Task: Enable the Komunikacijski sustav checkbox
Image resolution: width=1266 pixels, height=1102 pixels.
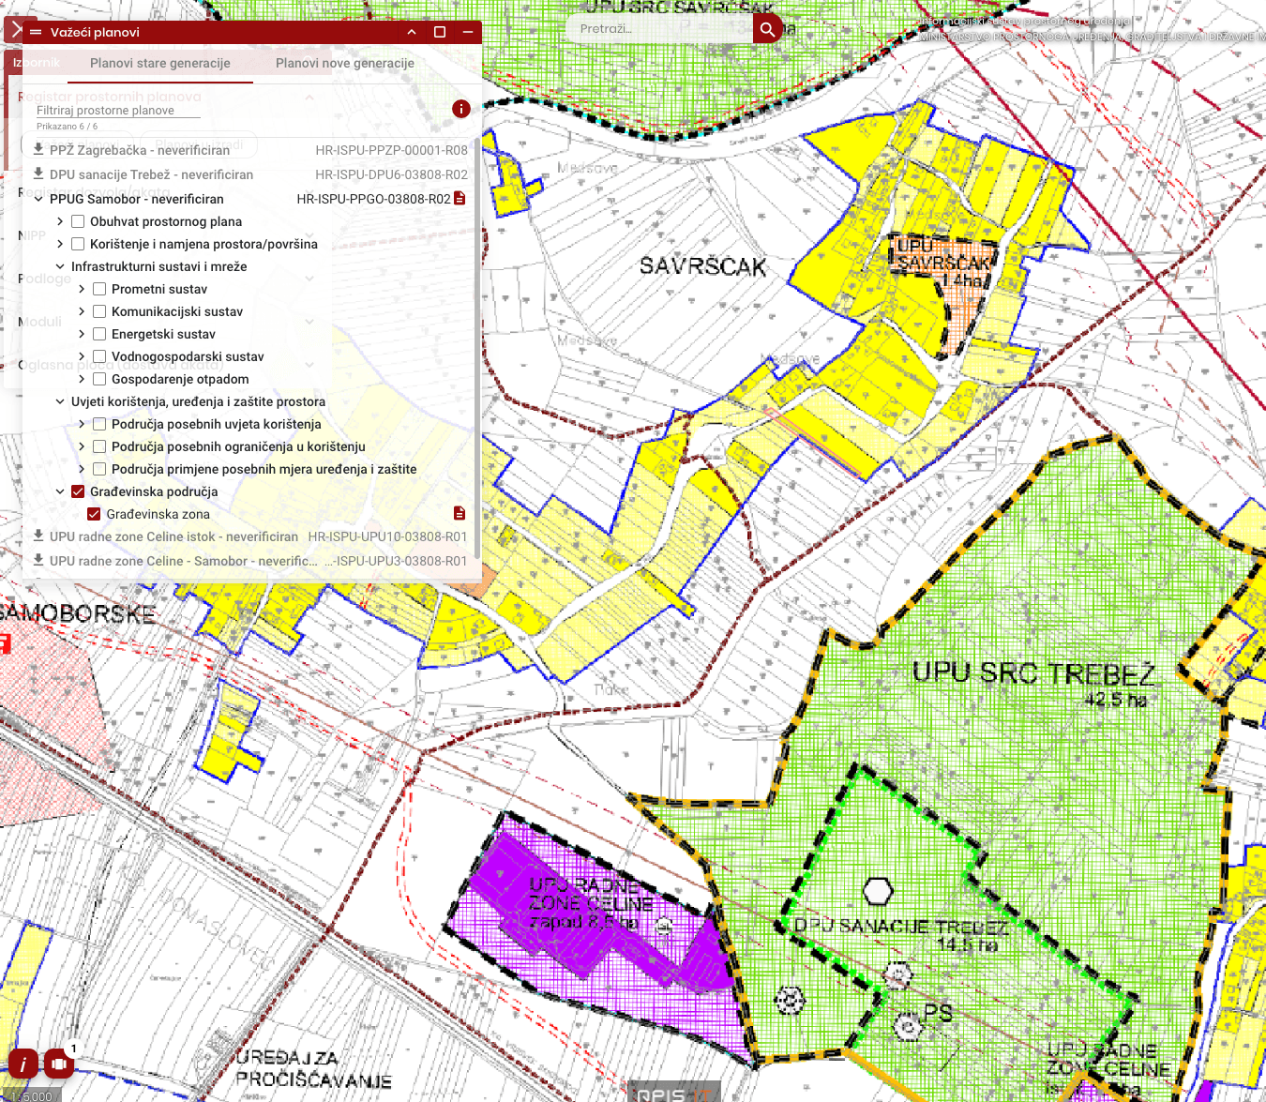Action: pos(99,311)
